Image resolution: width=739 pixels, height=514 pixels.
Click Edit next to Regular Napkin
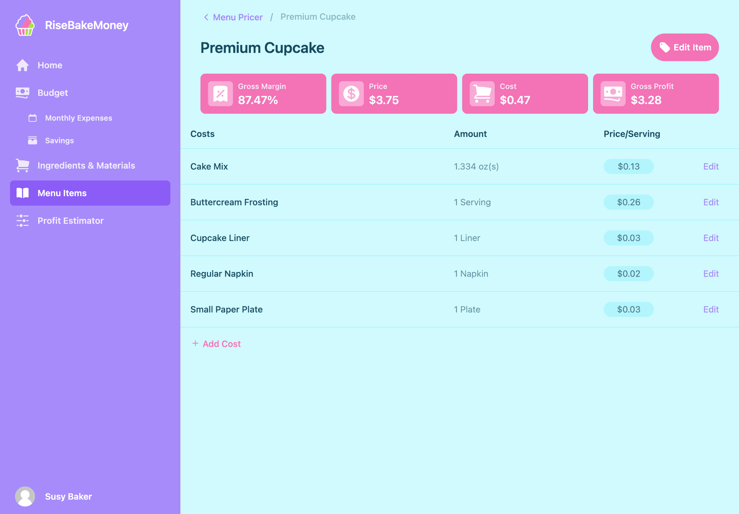[711, 273]
